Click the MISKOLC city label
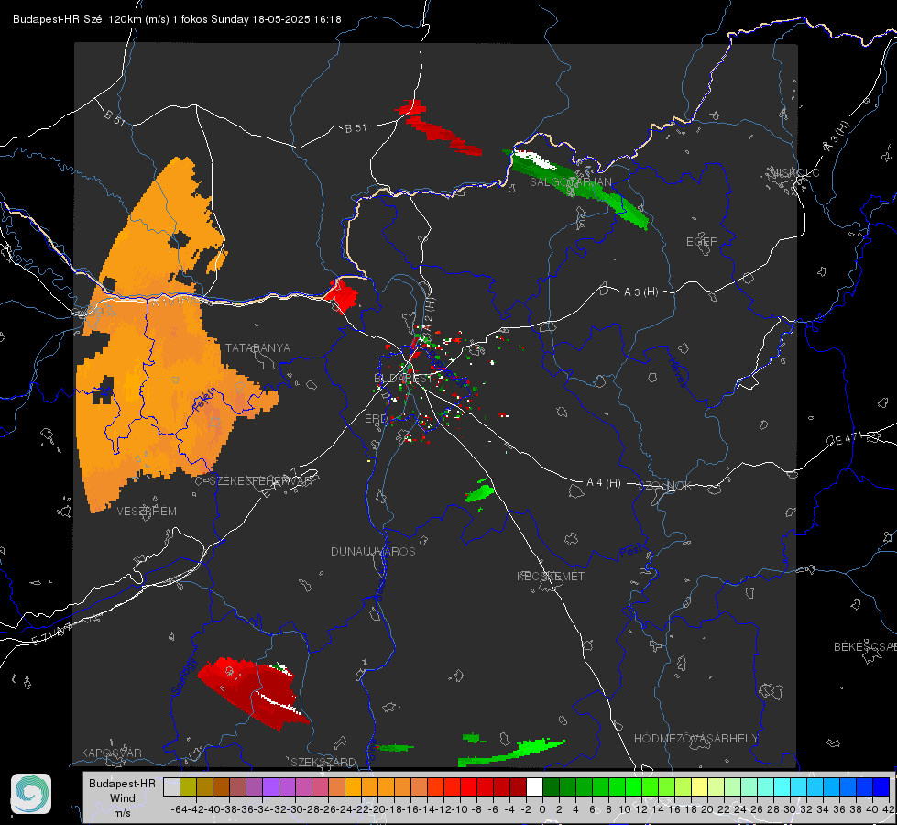 794,173
